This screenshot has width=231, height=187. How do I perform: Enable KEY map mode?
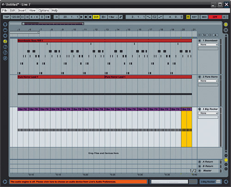pyautogui.click(x=195, y=17)
